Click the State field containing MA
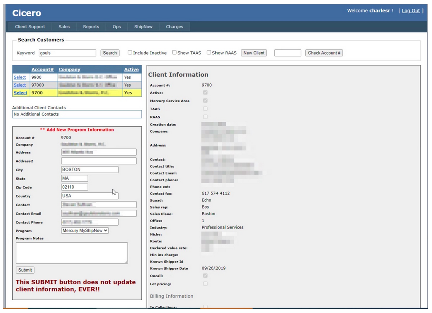 pos(74,178)
